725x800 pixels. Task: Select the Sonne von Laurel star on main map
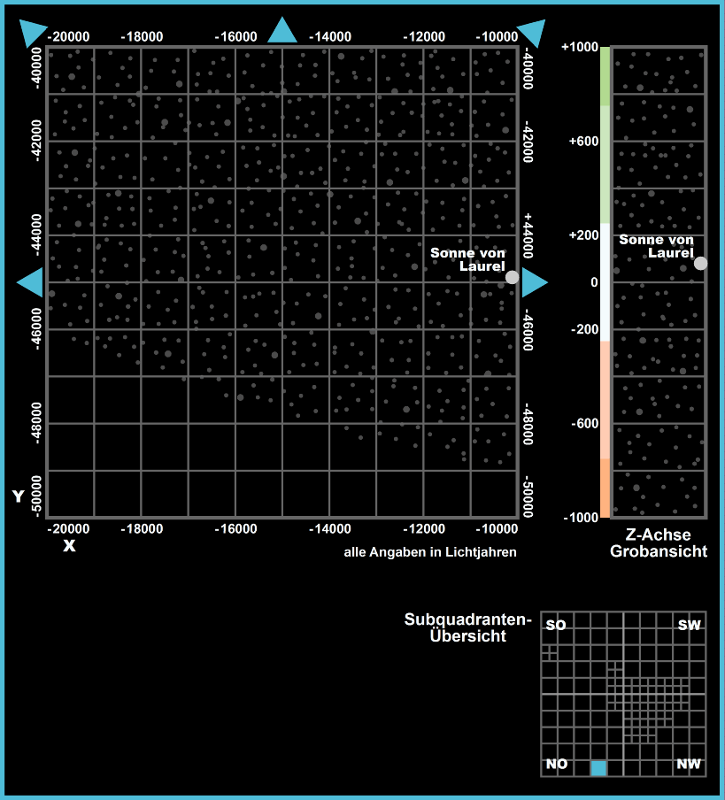512,277
